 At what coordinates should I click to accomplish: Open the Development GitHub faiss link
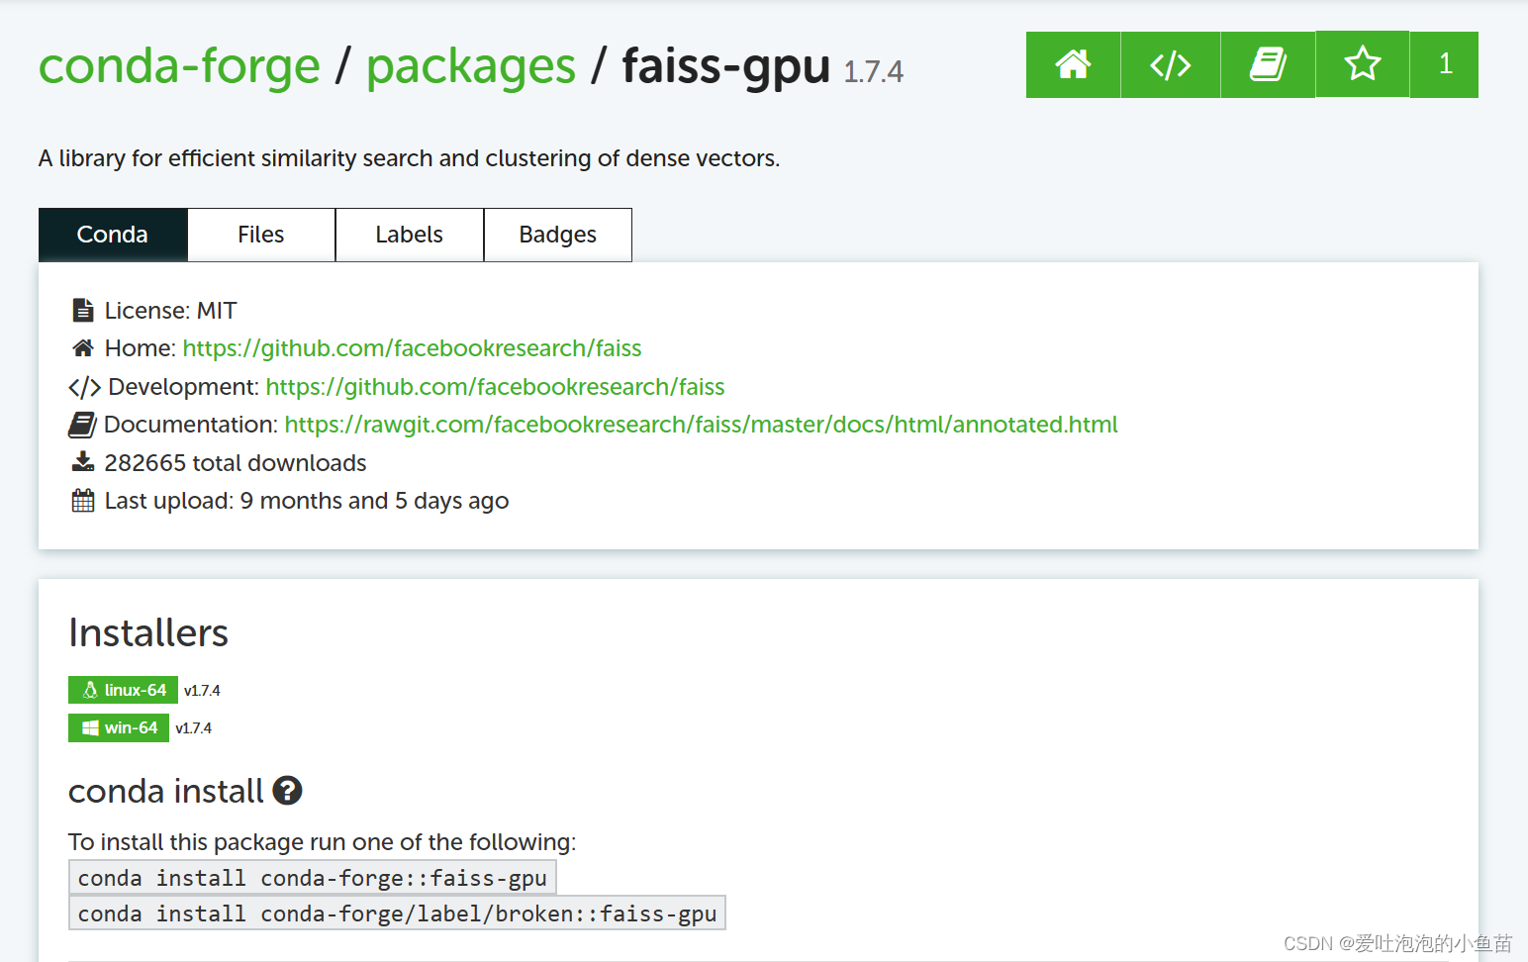point(495,387)
